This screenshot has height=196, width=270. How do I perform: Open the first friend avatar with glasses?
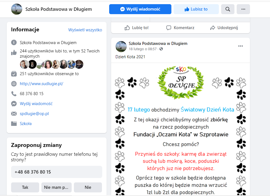24,64
